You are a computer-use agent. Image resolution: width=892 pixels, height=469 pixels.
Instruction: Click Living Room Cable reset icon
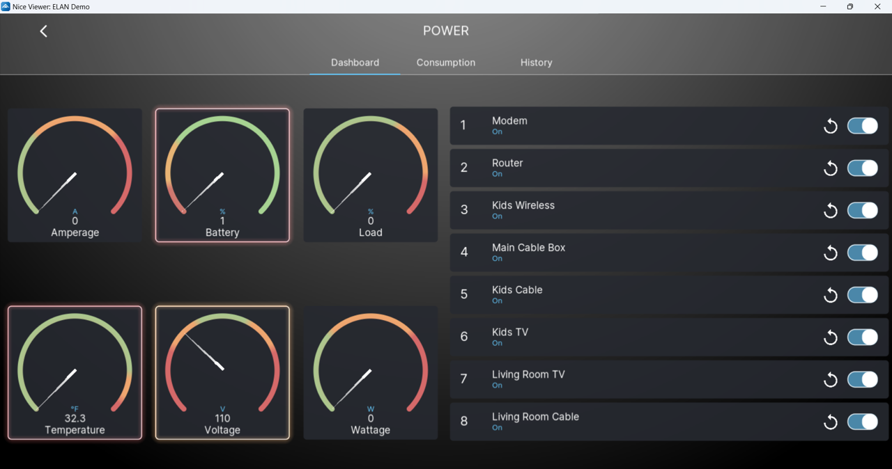(830, 422)
